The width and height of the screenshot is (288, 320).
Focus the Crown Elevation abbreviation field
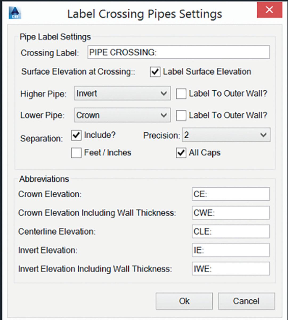click(230, 194)
